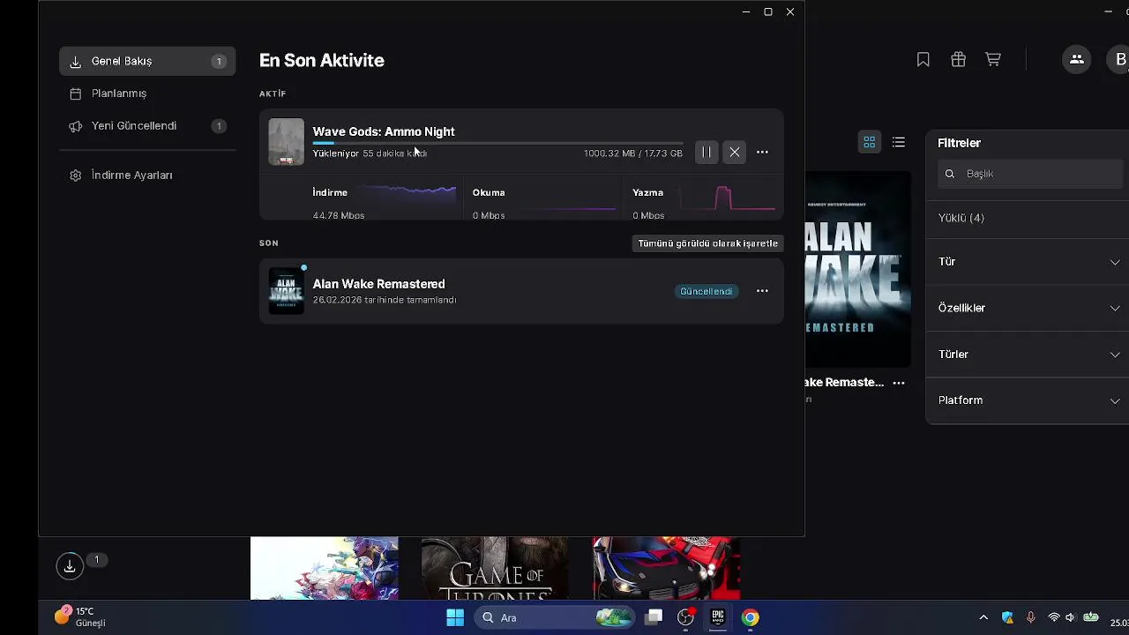The image size is (1129, 635).
Task: Open Task View in taskbar
Action: 654,617
